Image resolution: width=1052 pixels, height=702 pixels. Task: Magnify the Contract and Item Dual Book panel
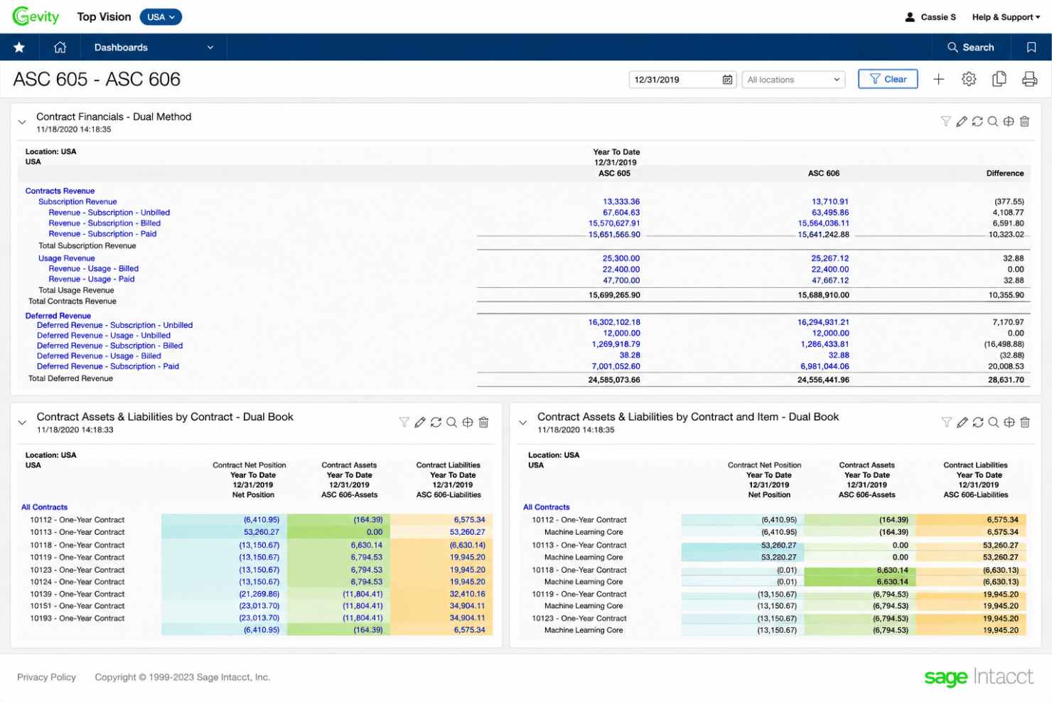click(x=994, y=422)
